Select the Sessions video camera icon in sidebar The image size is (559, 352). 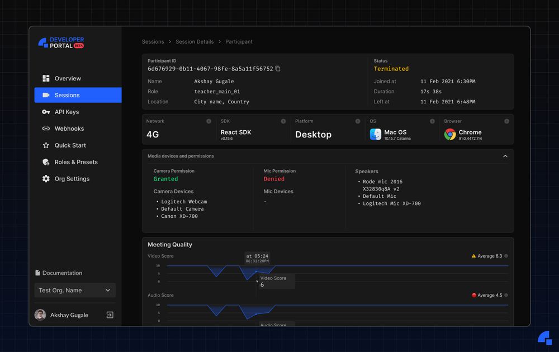46,95
